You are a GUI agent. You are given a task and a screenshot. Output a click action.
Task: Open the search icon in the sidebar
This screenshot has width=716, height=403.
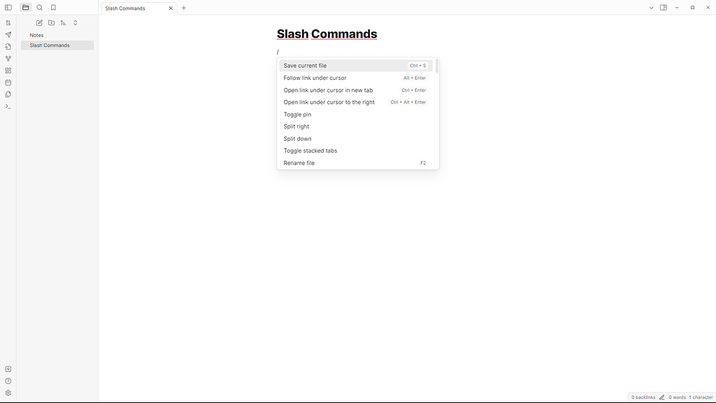[x=39, y=7]
